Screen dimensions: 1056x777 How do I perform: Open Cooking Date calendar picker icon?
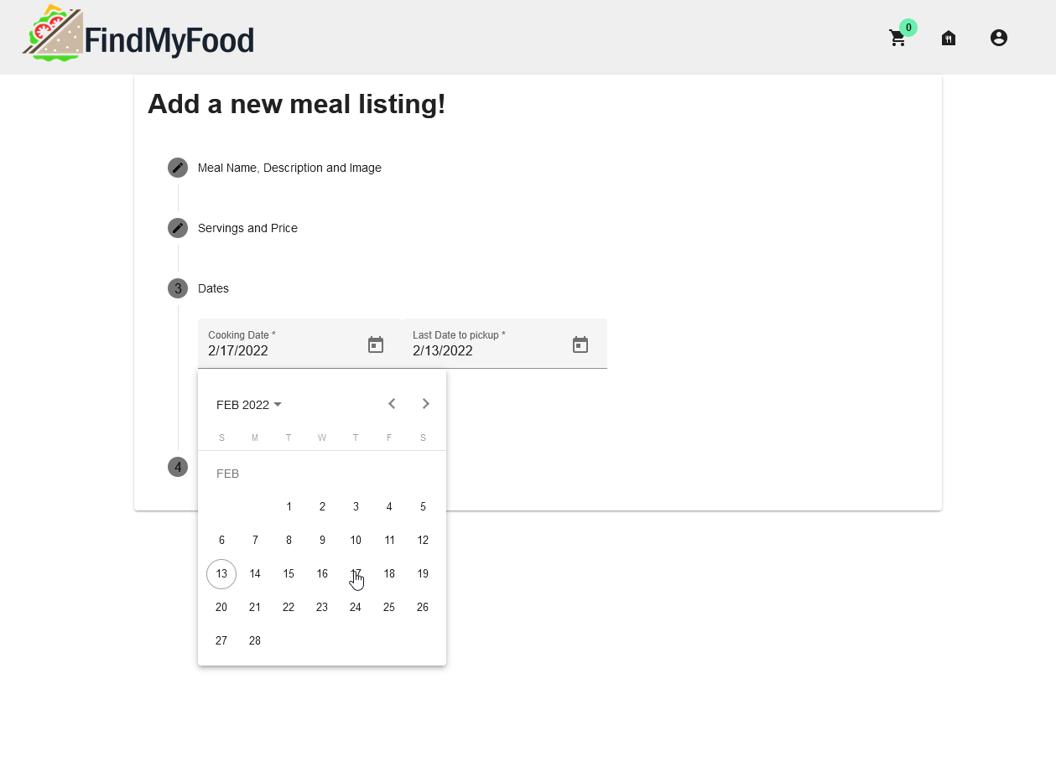[x=376, y=344]
